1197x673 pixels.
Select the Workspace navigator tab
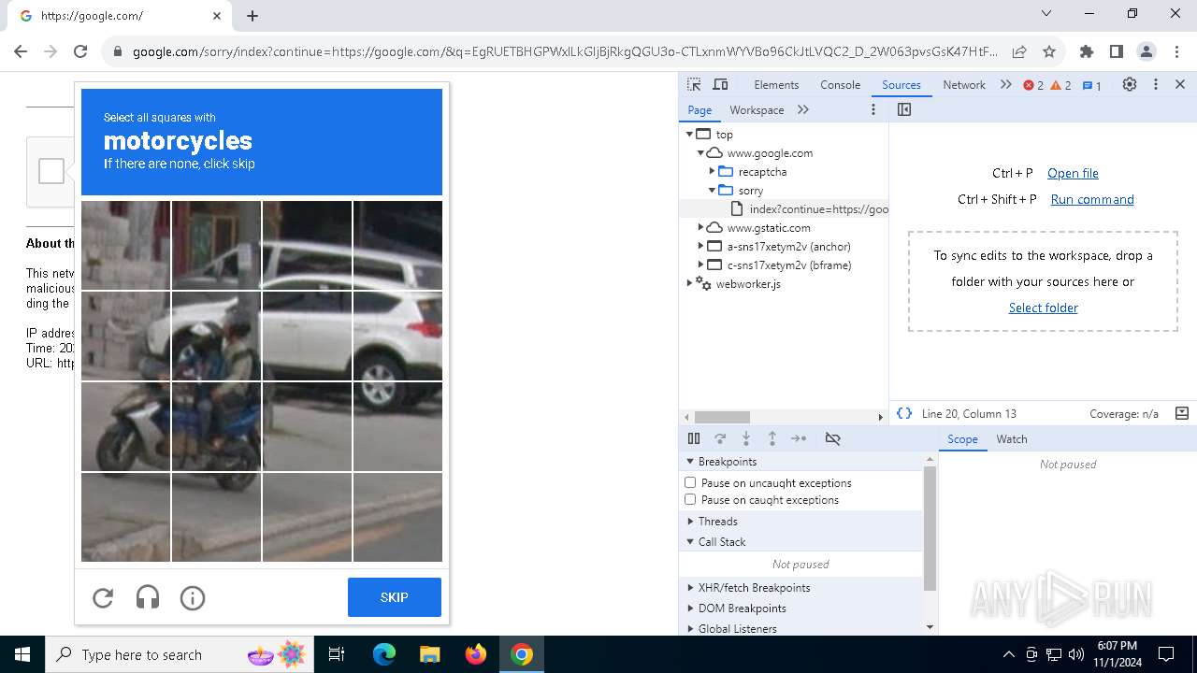coord(757,109)
